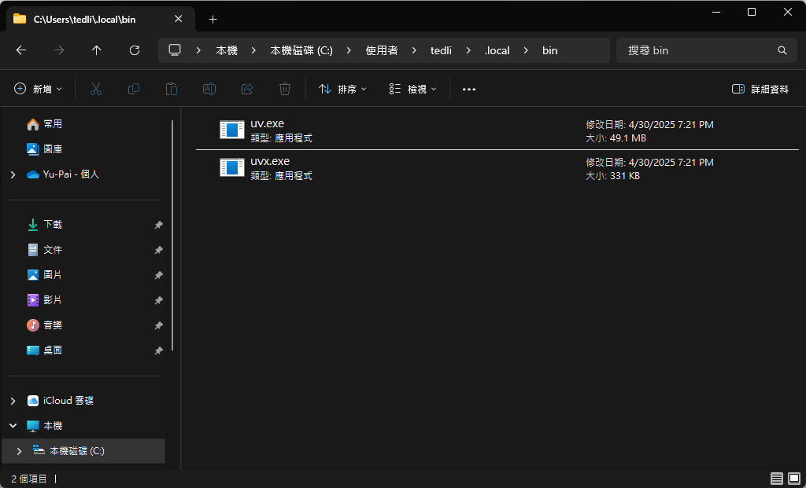This screenshot has width=806, height=488.
Task: Go back to the previous folder
Action: point(20,50)
